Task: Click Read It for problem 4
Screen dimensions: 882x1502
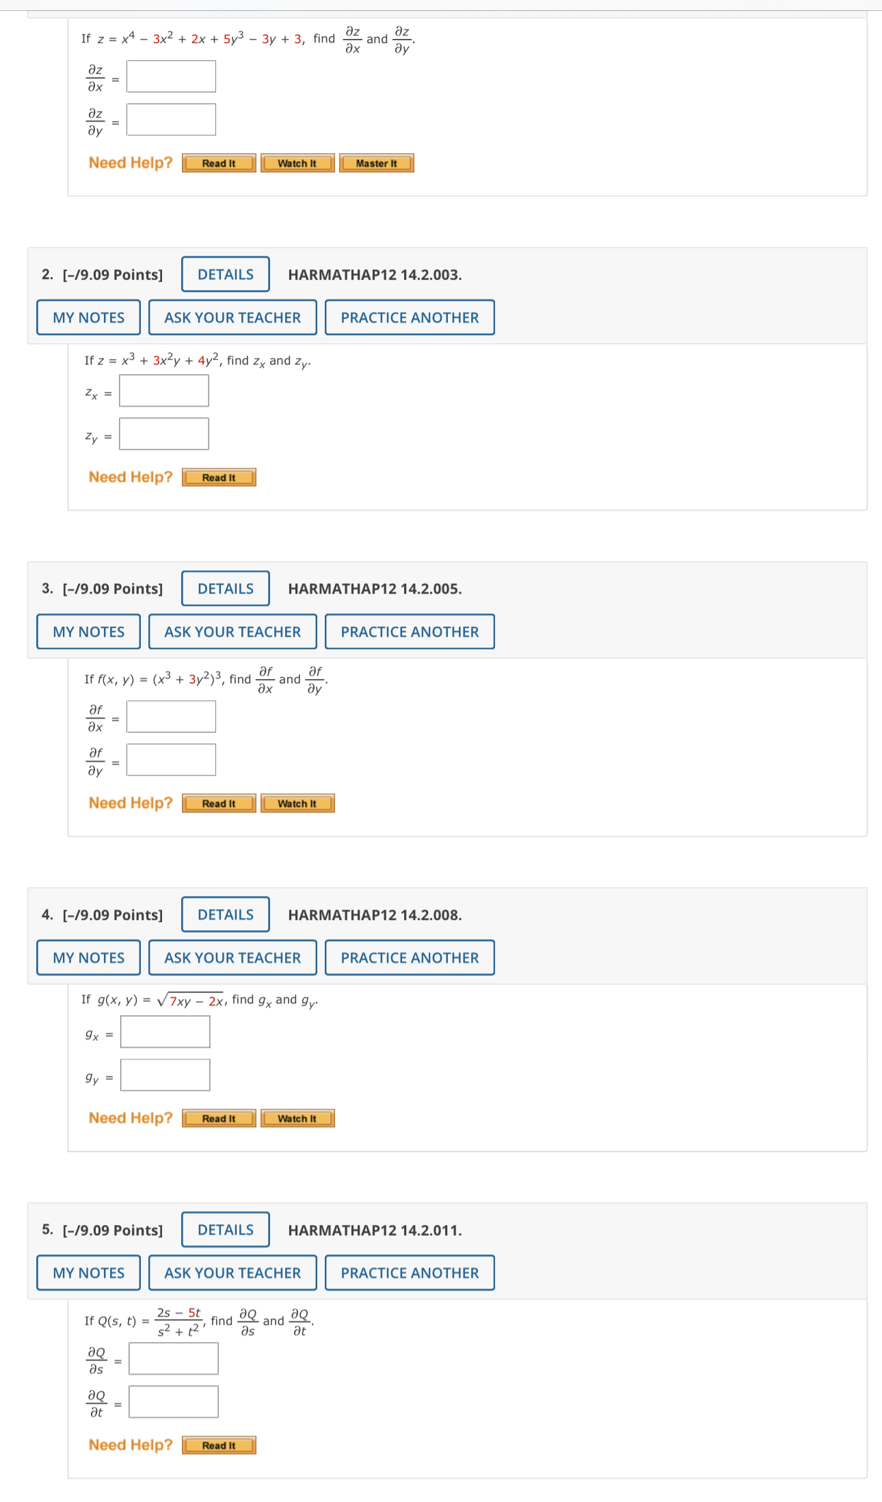Action: coord(218,1118)
